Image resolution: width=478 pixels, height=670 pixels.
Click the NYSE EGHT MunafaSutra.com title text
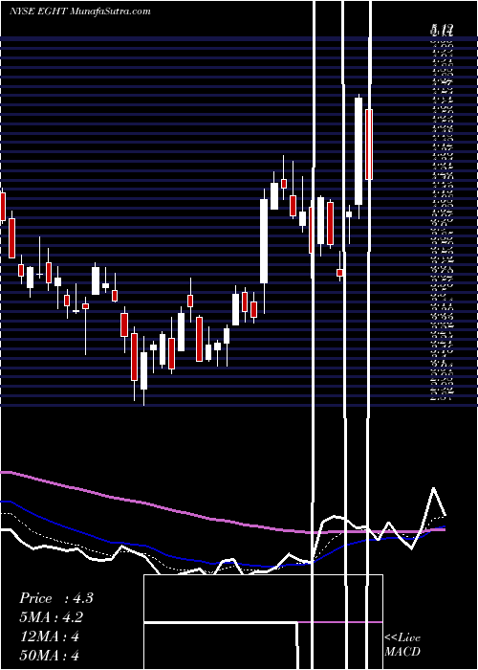tap(79, 11)
